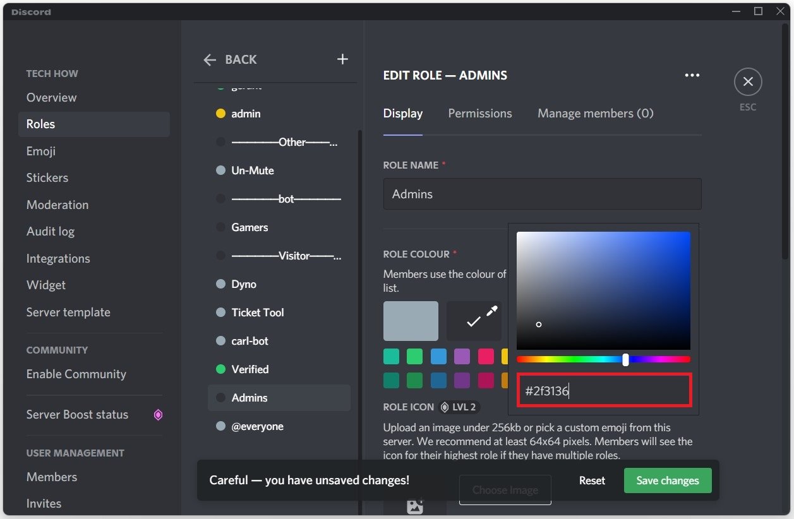Click the Choose Image button
Screen dimensions: 794x519
[x=504, y=489]
